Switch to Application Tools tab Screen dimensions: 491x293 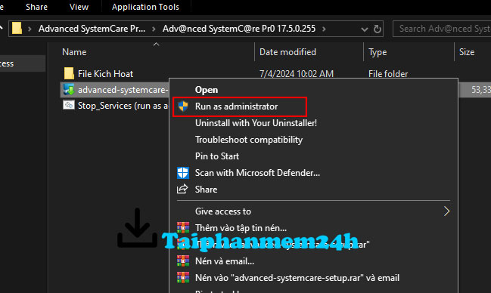pos(145,7)
